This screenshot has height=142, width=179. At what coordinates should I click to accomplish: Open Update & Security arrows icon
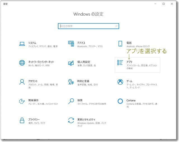[71, 120]
